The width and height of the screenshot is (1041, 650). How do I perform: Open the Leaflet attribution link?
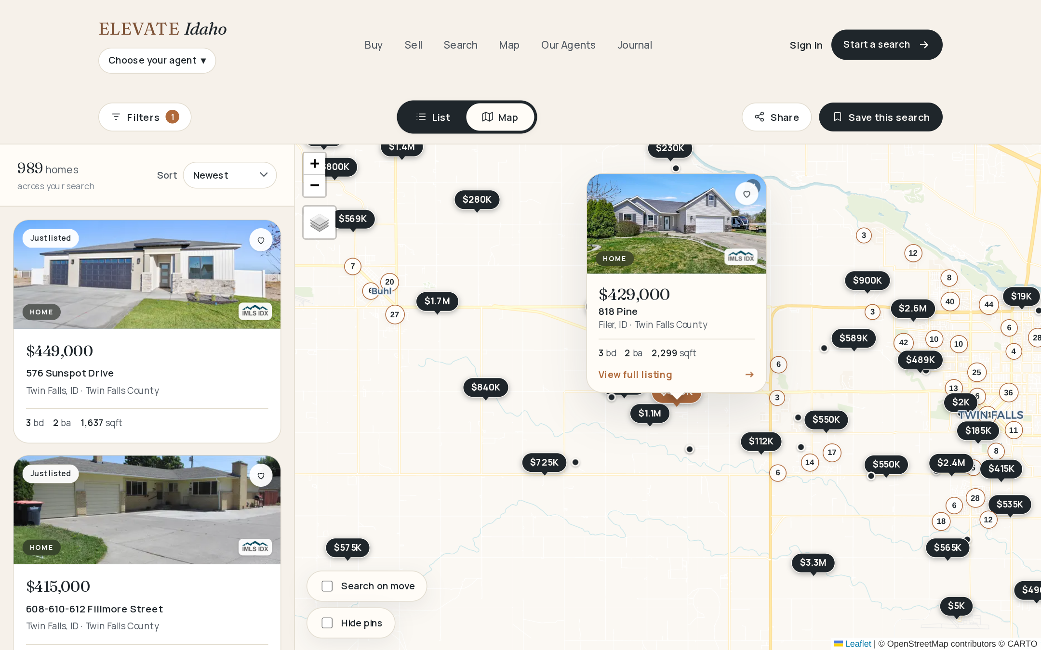[x=857, y=644]
